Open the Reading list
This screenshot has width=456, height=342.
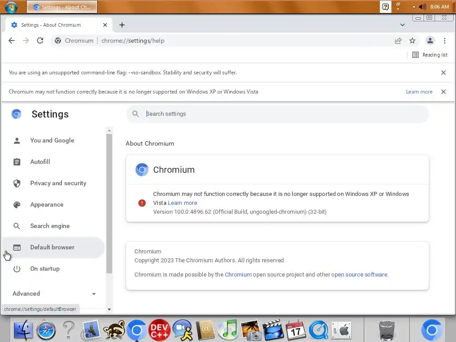click(x=430, y=55)
